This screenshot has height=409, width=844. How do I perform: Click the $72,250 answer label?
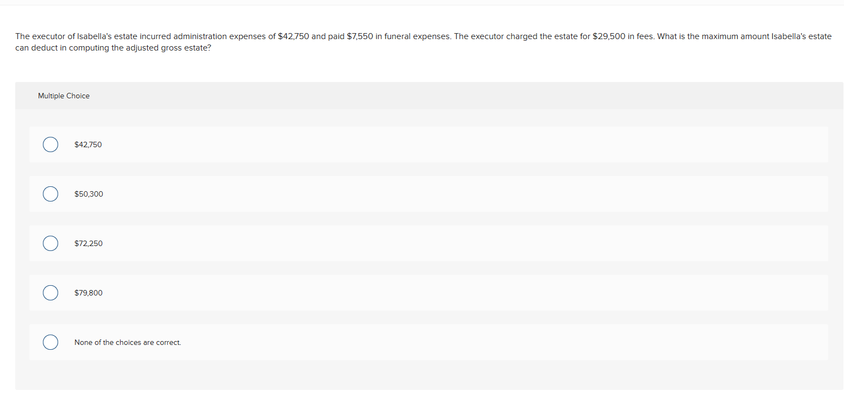(x=89, y=243)
